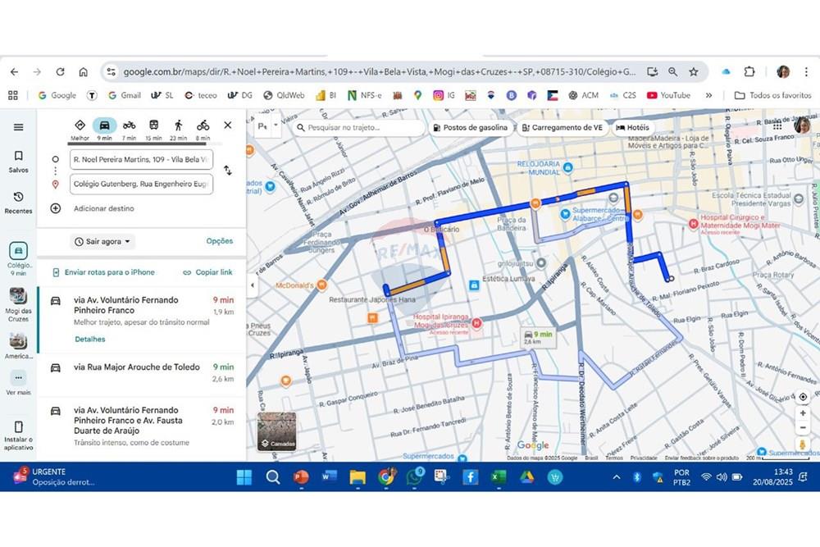
Task: Expand Ver mais in the left sidebar
Action: pyautogui.click(x=18, y=382)
